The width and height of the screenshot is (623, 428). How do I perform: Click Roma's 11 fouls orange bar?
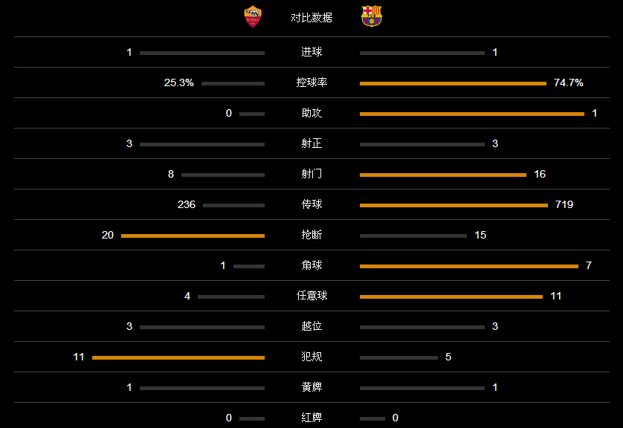(x=178, y=357)
